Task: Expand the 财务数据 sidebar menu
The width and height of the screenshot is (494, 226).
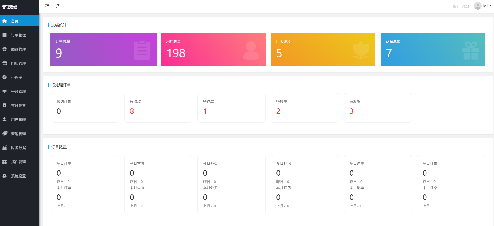Action: (18, 148)
